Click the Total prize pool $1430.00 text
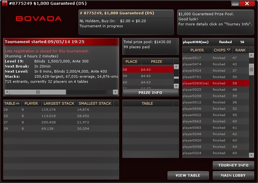 pos(147,42)
